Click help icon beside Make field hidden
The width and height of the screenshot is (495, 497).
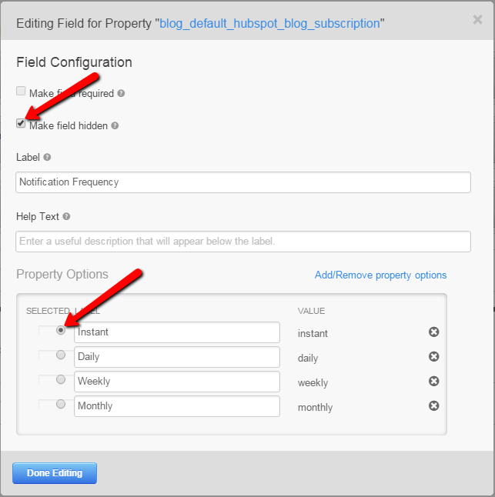click(x=115, y=126)
